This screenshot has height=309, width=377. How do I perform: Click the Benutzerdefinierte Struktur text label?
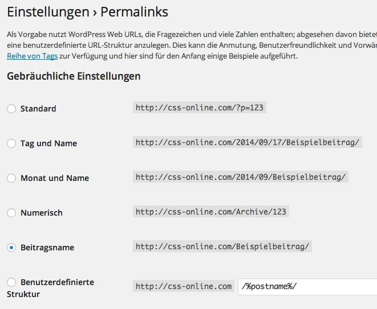click(x=51, y=288)
